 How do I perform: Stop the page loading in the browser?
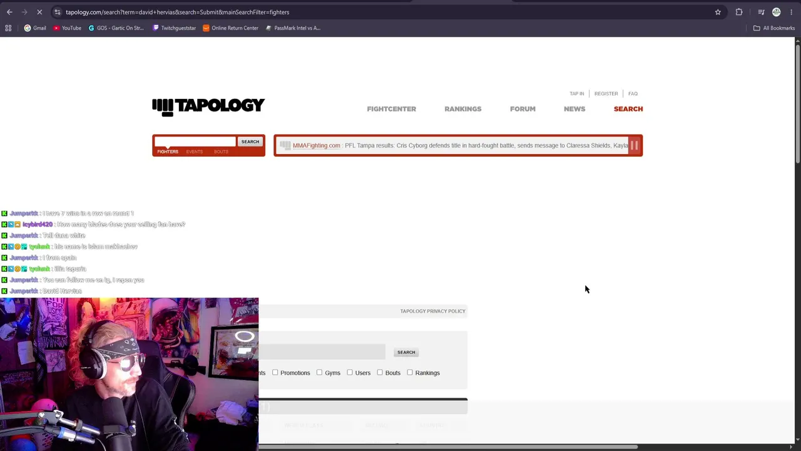[x=39, y=12]
